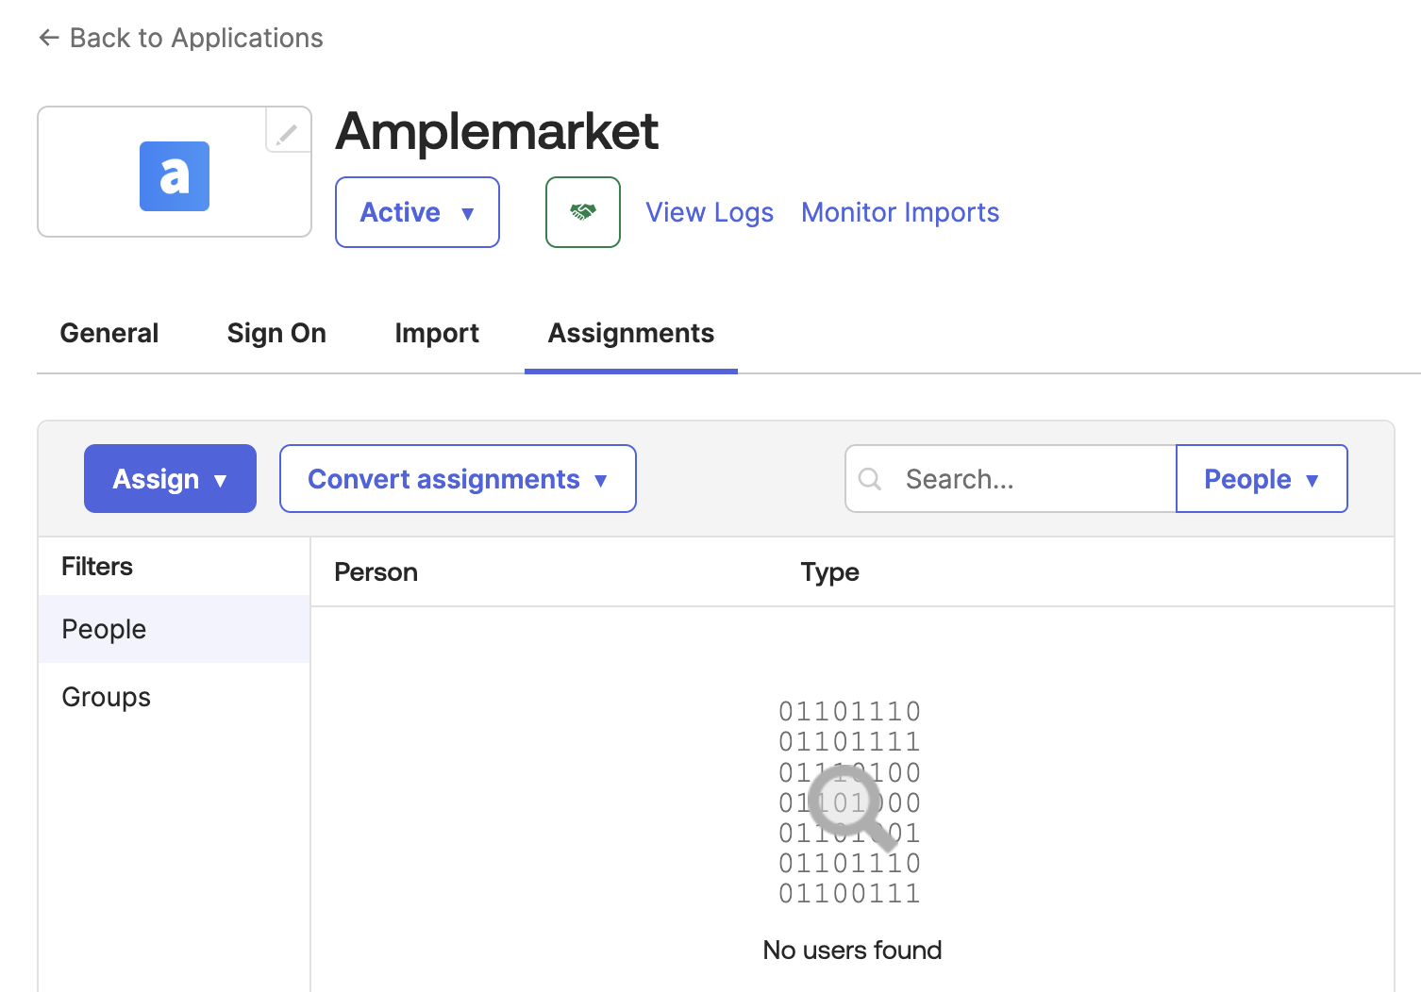Open the Import tab
This screenshot has height=992, width=1421.
(437, 334)
